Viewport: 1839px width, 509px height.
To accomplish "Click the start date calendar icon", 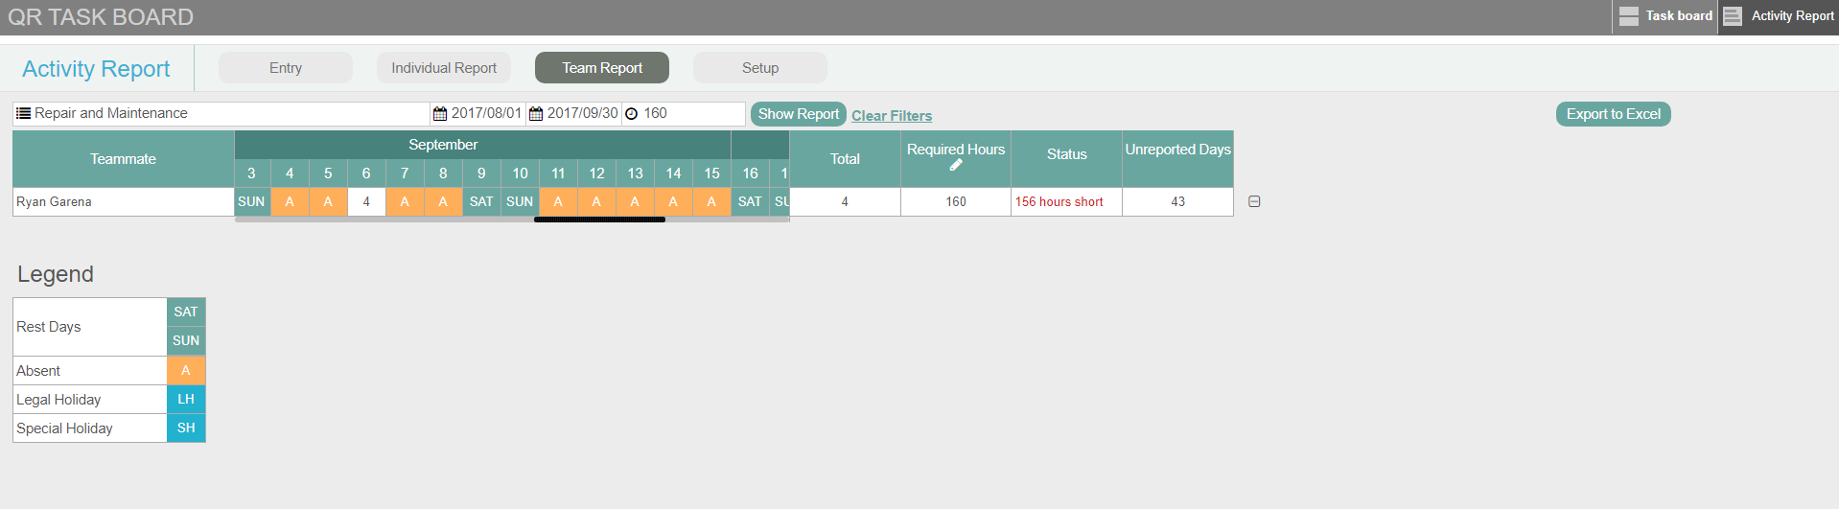I will 440,113.
